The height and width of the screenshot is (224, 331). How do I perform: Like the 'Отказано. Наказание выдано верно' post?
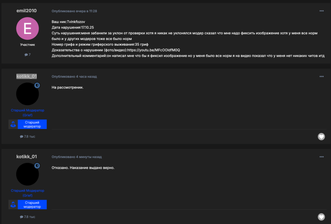(x=321, y=217)
